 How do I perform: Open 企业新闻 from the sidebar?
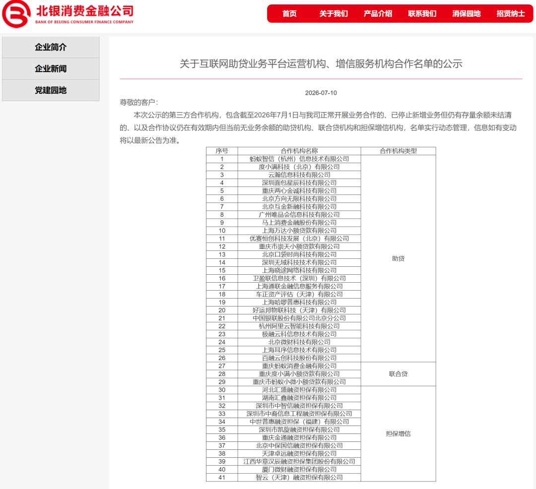click(51, 68)
